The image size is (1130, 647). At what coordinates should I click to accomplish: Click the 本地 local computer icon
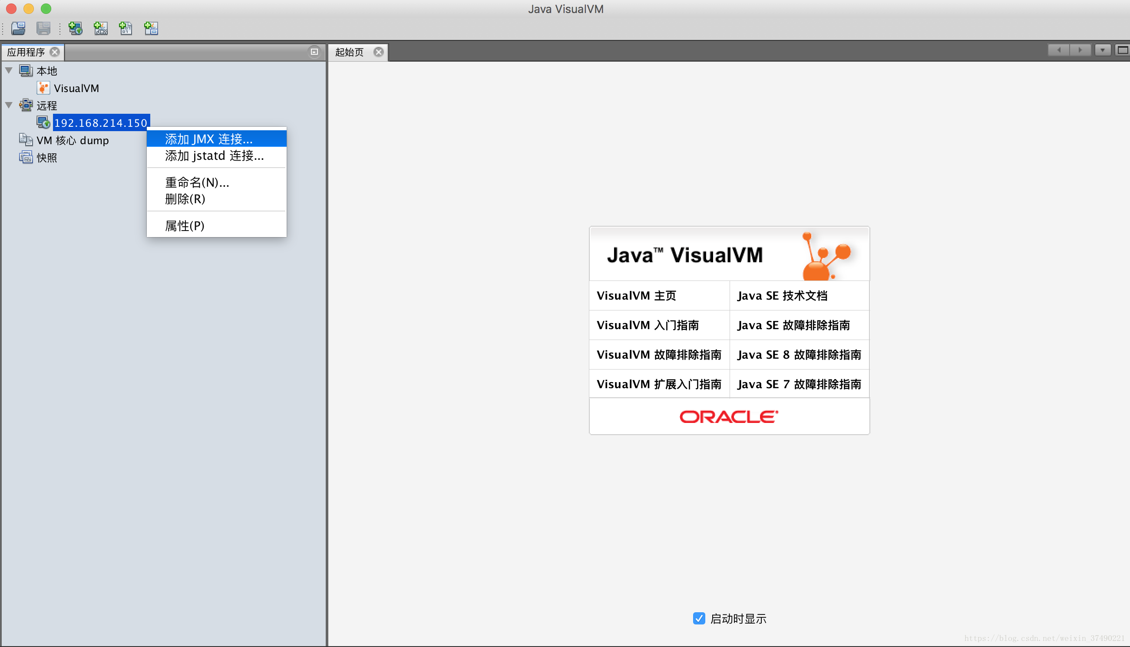point(26,70)
